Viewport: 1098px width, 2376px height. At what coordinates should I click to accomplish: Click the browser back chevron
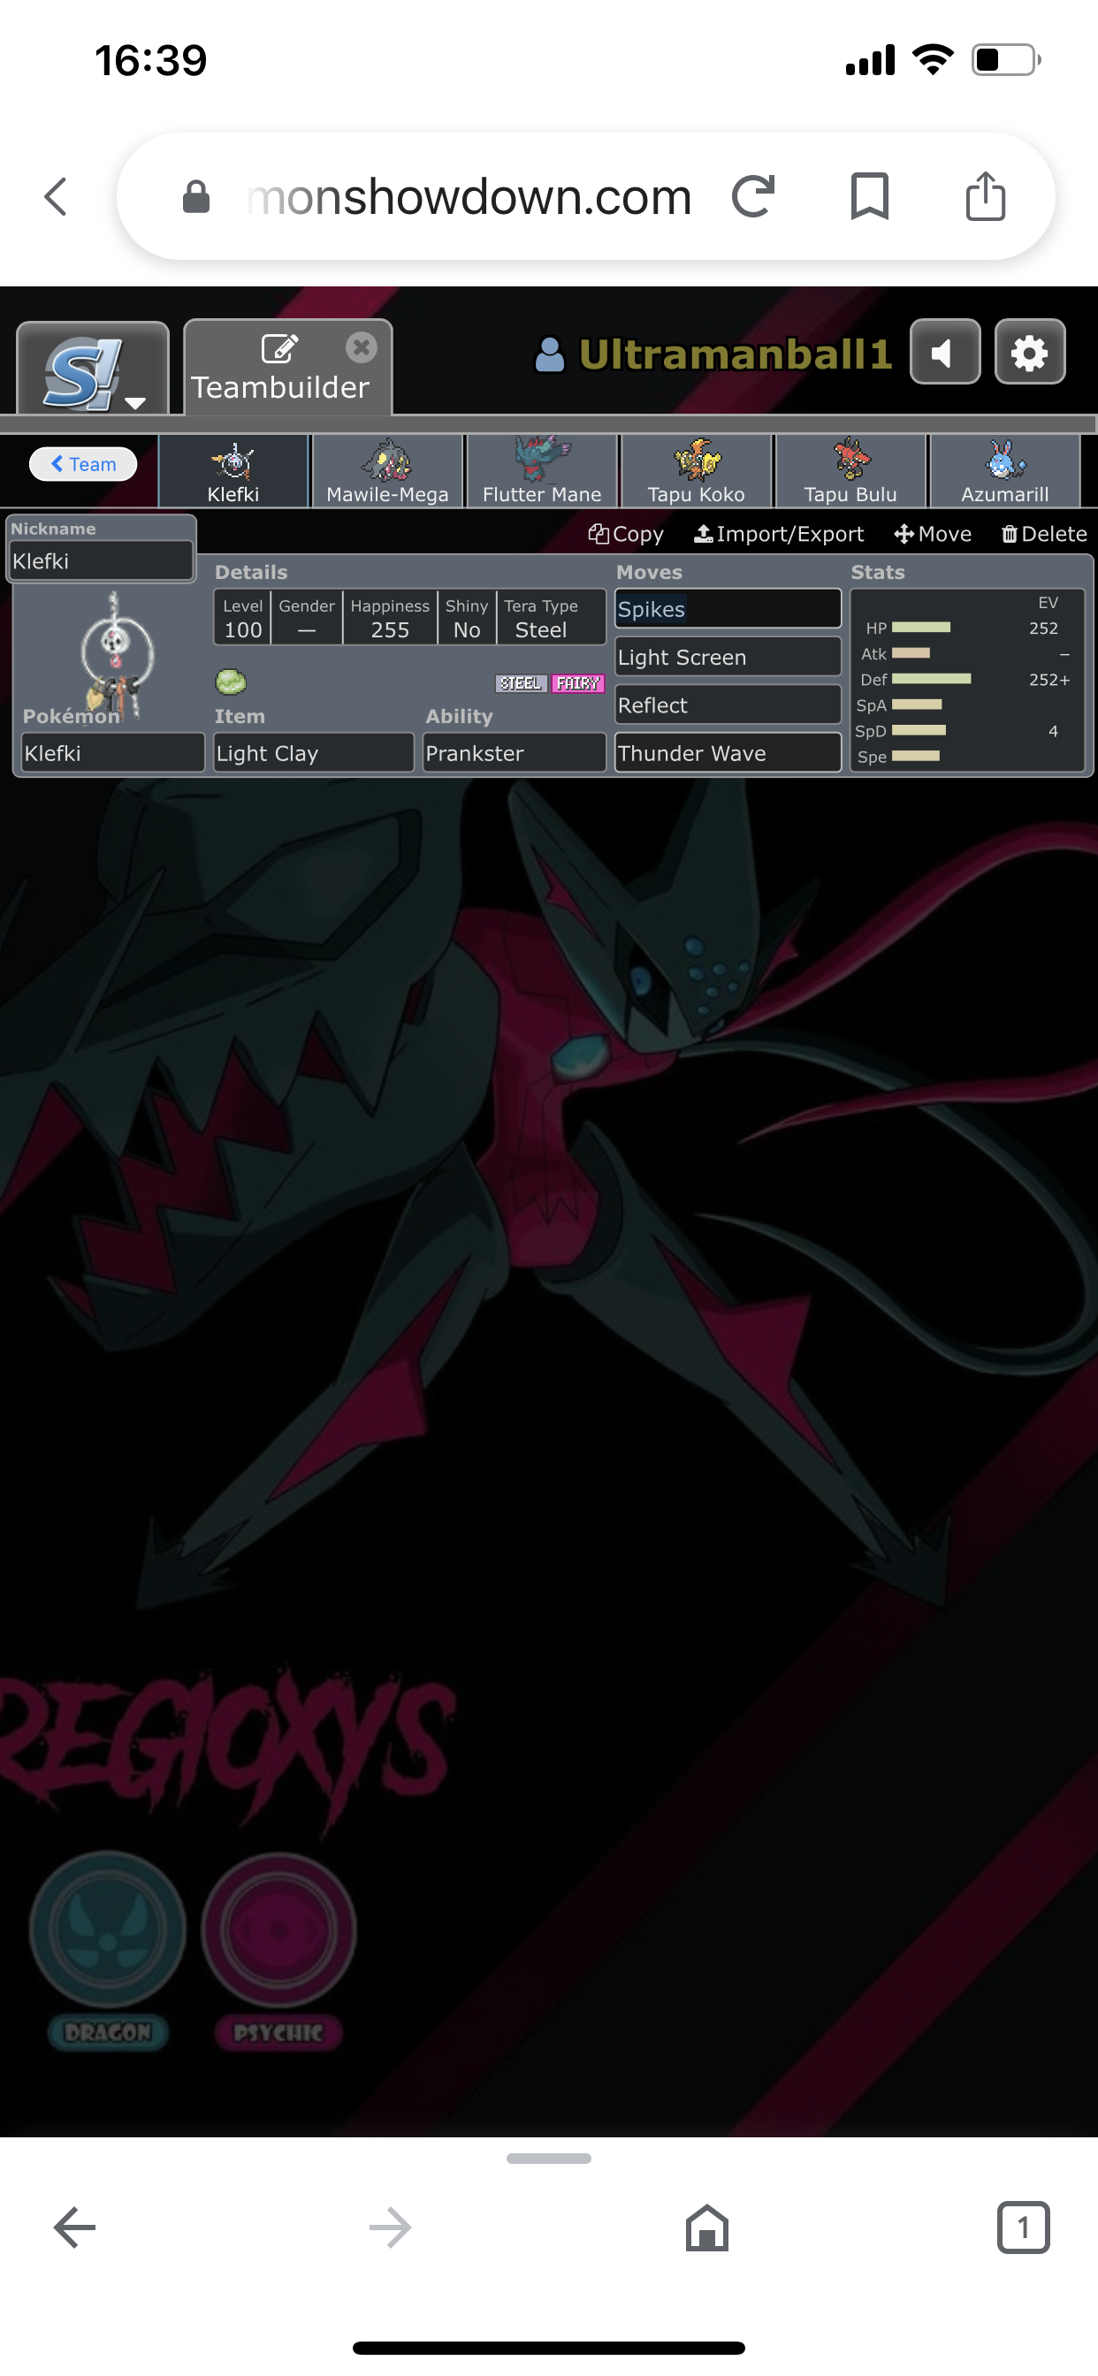57,196
